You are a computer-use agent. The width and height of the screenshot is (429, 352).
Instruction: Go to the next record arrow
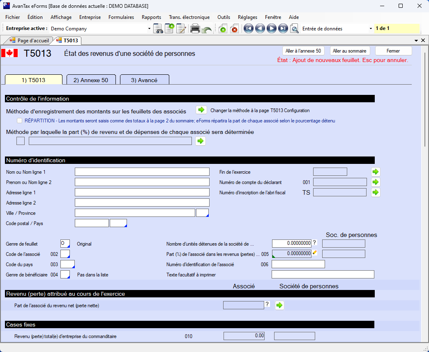click(x=271, y=29)
